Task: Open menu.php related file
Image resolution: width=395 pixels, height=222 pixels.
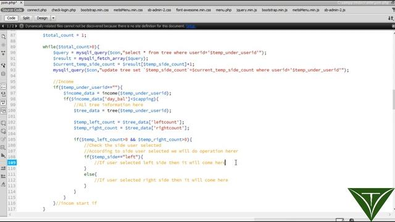Action: point(223,10)
